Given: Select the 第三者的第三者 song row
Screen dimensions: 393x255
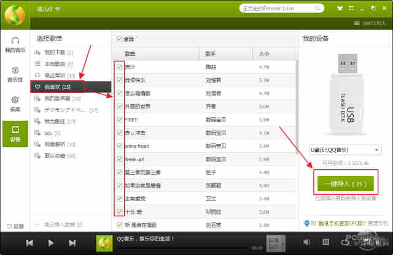Looking at the screenshot, I should 204,172.
